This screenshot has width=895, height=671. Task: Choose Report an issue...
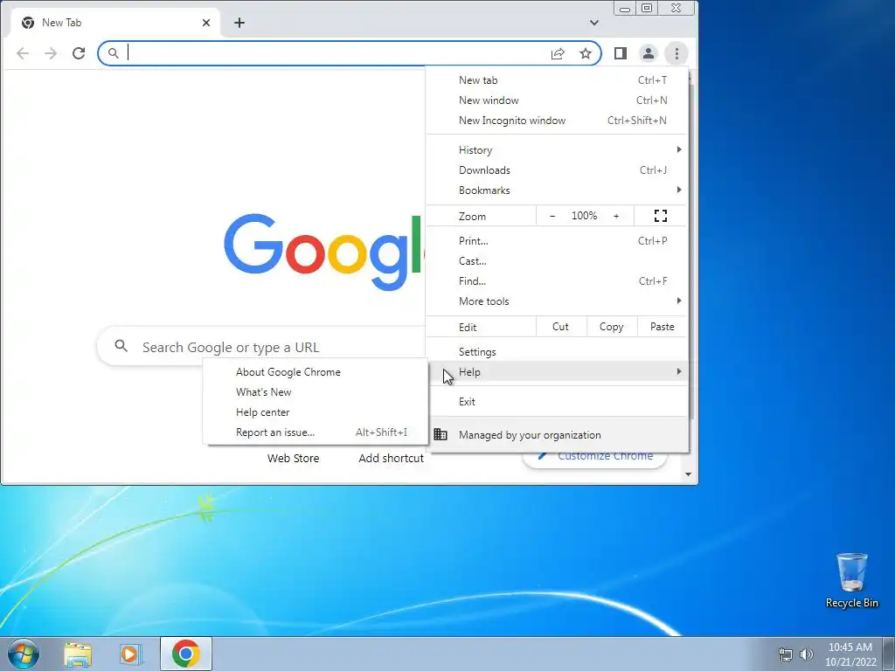pyautogui.click(x=316, y=432)
